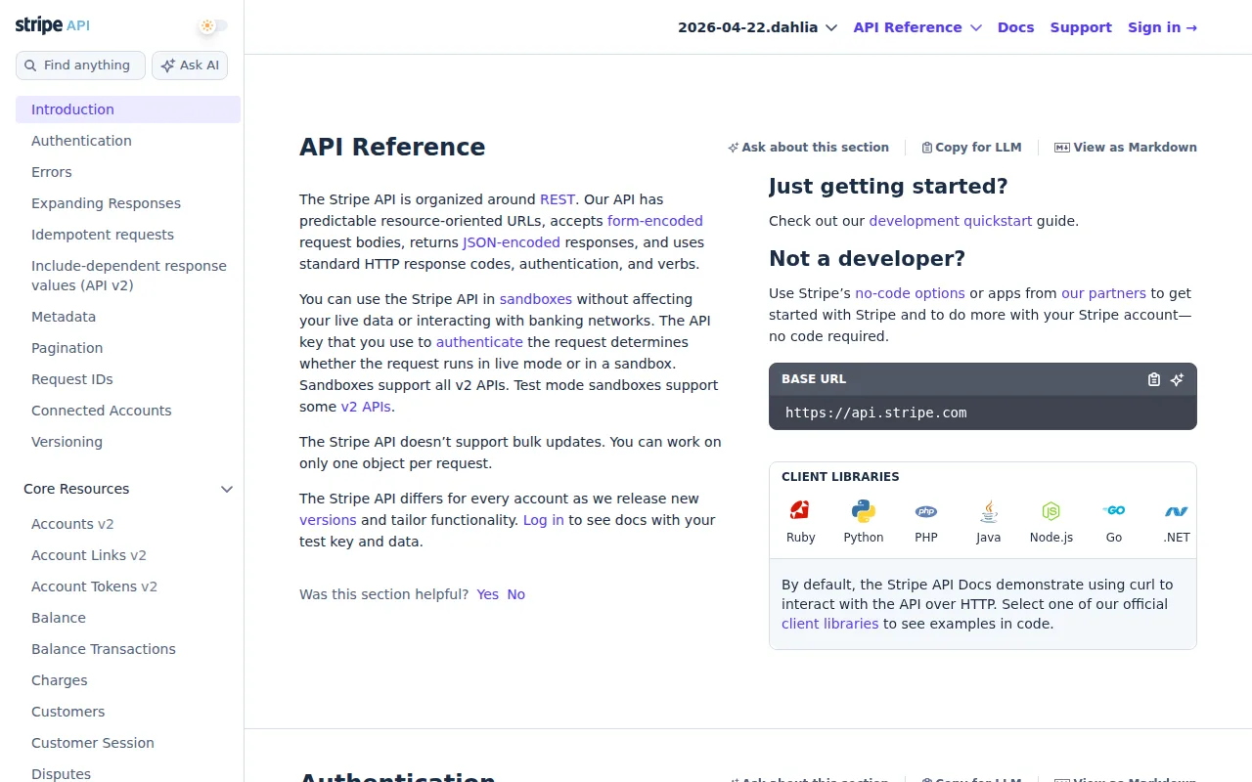1252x782 pixels.
Task: Open the Docs page from the header
Action: coord(1015,27)
